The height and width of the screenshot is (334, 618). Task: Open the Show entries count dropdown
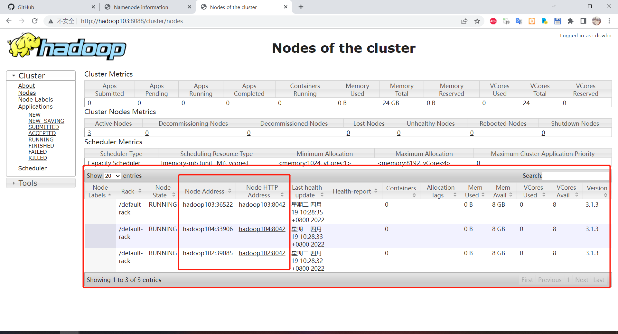coord(112,176)
